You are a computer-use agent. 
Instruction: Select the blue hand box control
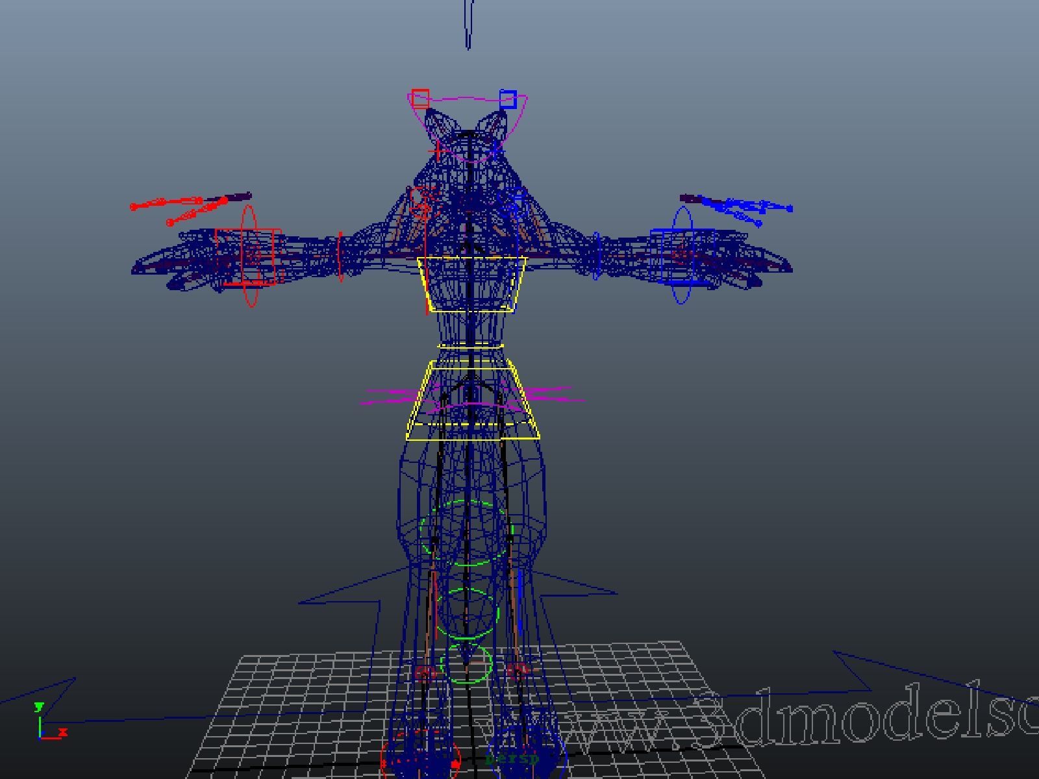point(681,256)
